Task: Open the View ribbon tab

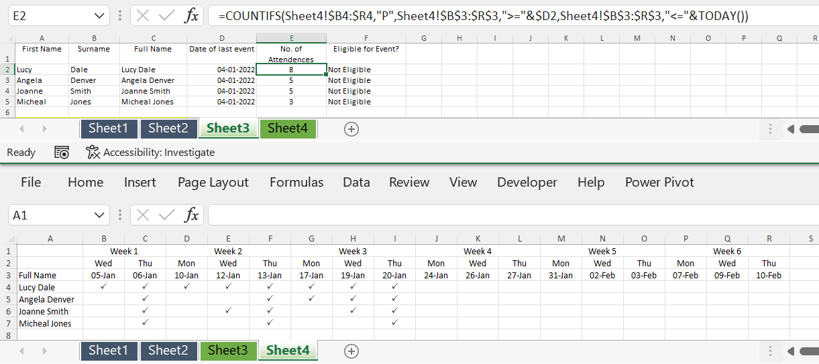Action: [x=463, y=182]
